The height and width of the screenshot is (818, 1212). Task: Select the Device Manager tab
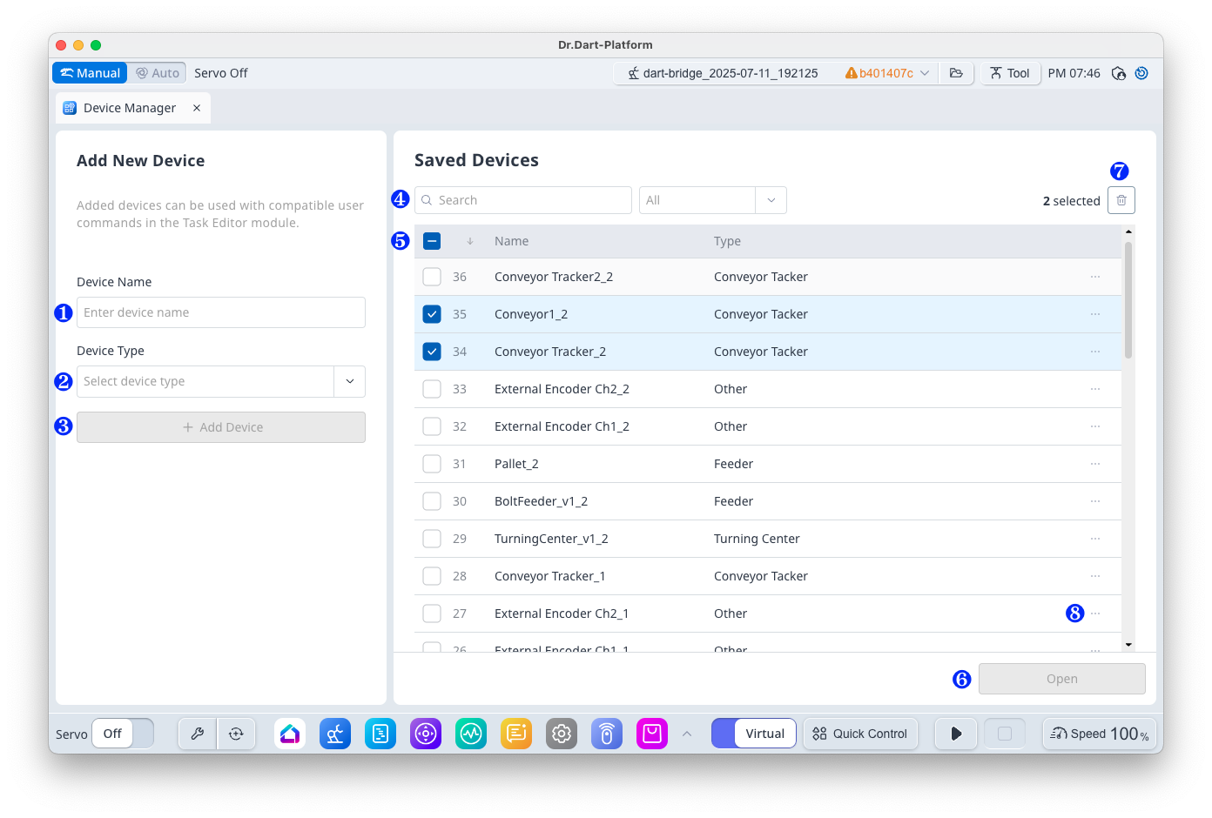click(129, 108)
